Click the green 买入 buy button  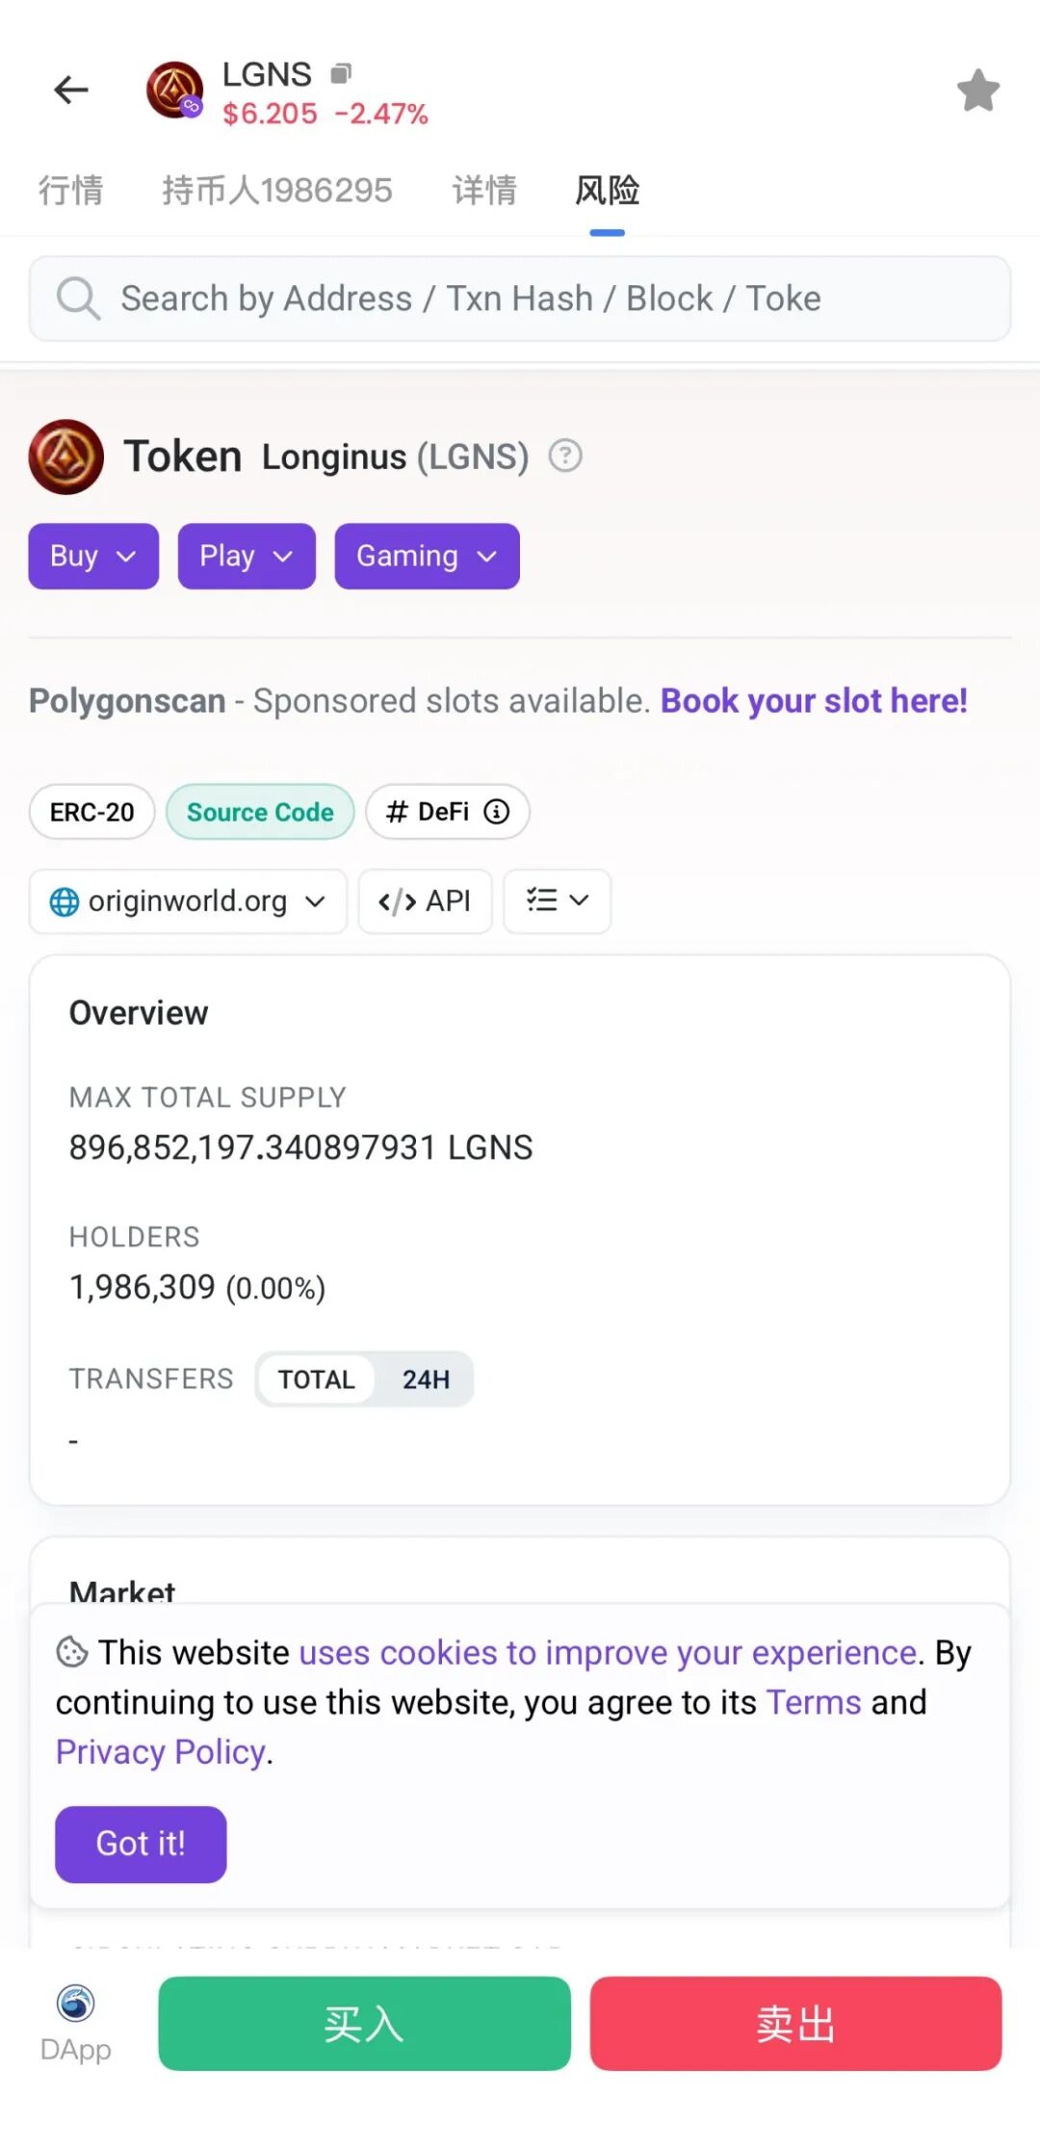(x=364, y=2024)
